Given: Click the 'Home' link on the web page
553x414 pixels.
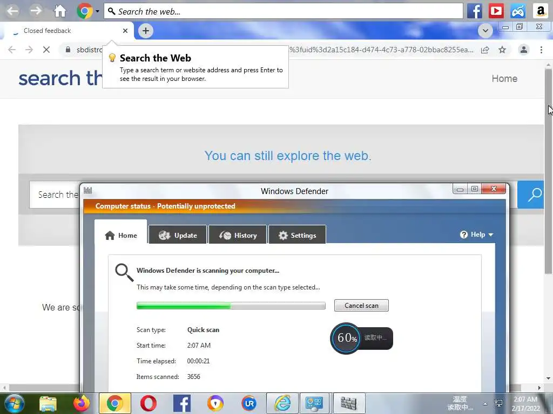Looking at the screenshot, I should (x=504, y=79).
